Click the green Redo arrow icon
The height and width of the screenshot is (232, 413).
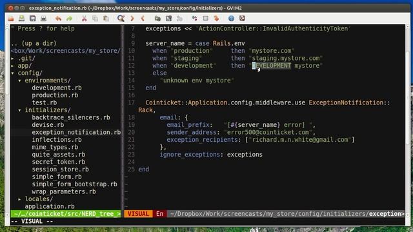(x=69, y=18)
